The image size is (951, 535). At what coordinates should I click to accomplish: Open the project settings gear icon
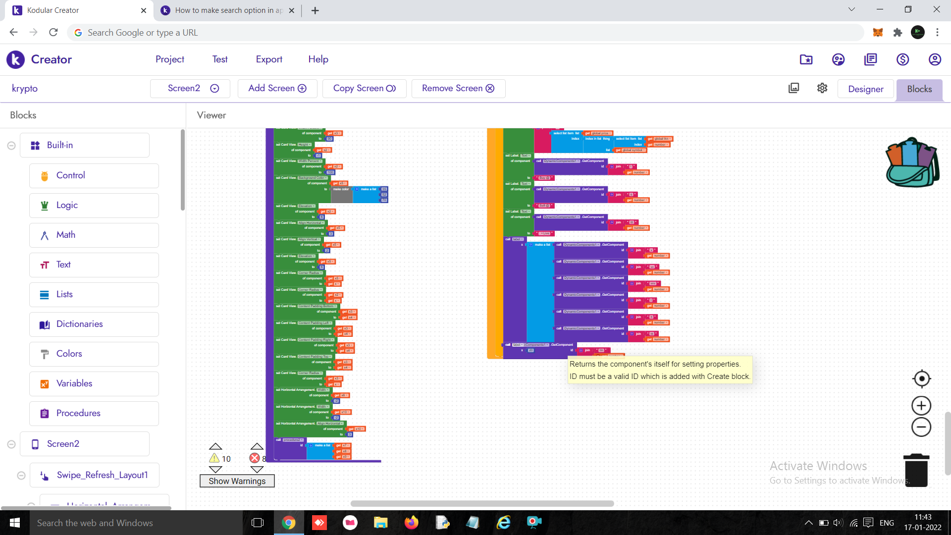pyautogui.click(x=822, y=88)
